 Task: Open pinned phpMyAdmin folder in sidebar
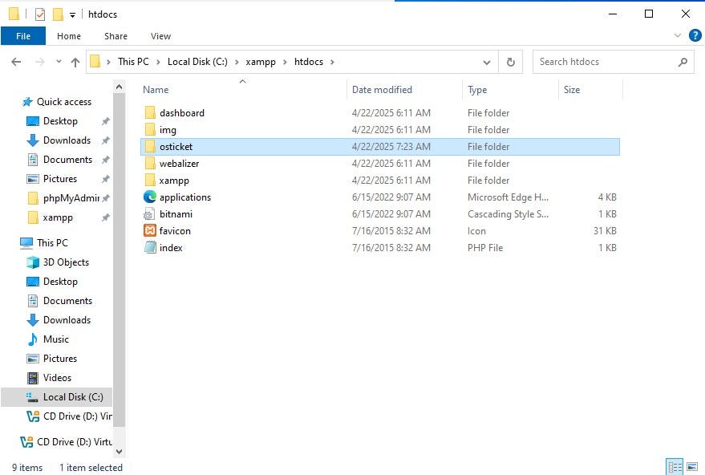click(71, 198)
